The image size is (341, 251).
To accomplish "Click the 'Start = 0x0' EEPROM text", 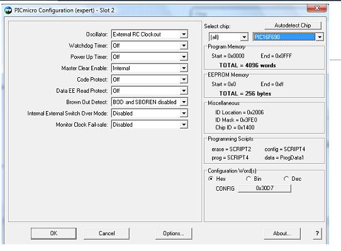I will click(224, 84).
